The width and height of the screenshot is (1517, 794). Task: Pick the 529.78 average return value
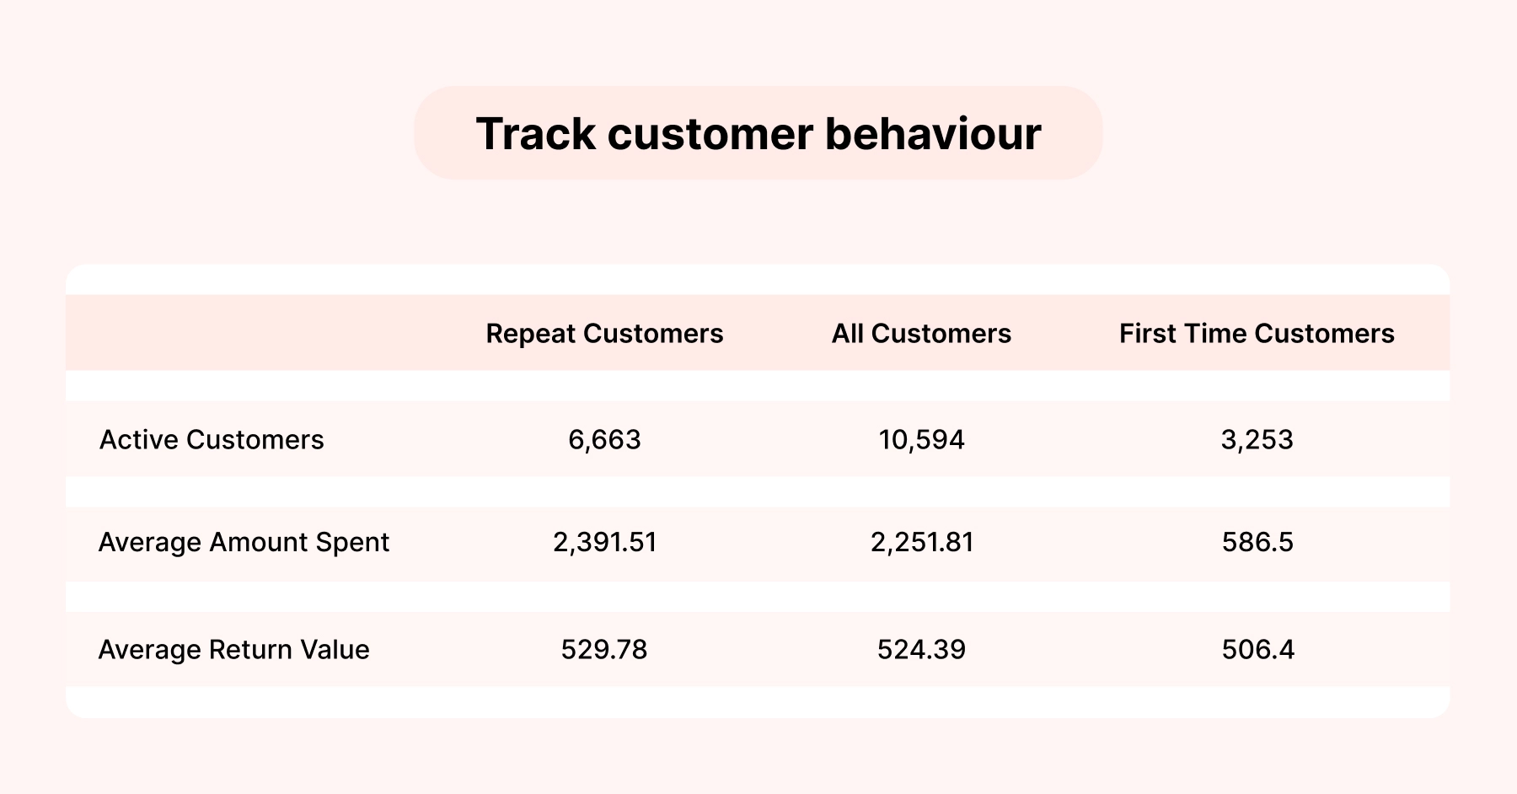click(x=604, y=650)
